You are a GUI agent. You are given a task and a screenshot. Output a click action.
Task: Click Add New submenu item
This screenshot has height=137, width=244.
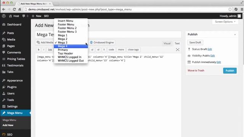(x=8, y=125)
